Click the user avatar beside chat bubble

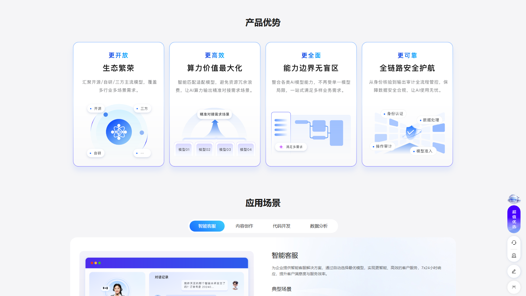(235, 285)
